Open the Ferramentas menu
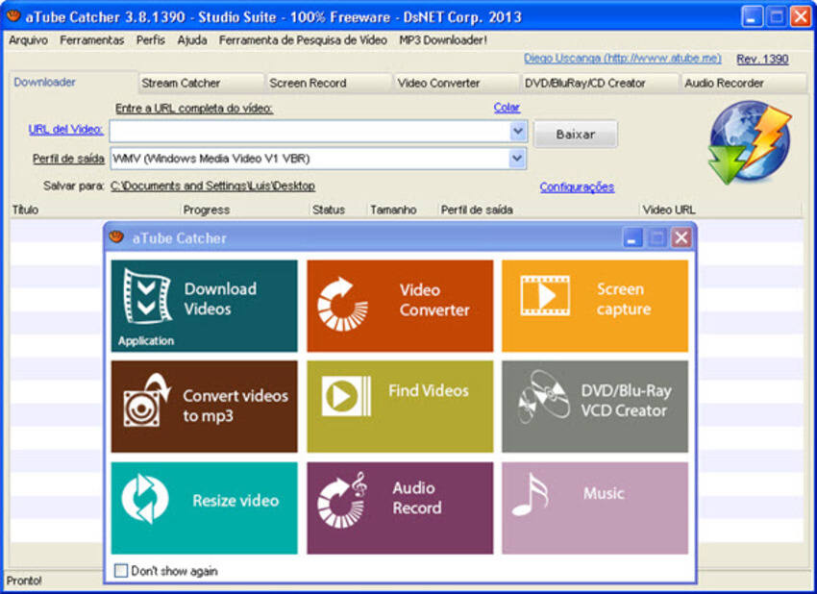The image size is (817, 594). click(x=91, y=40)
